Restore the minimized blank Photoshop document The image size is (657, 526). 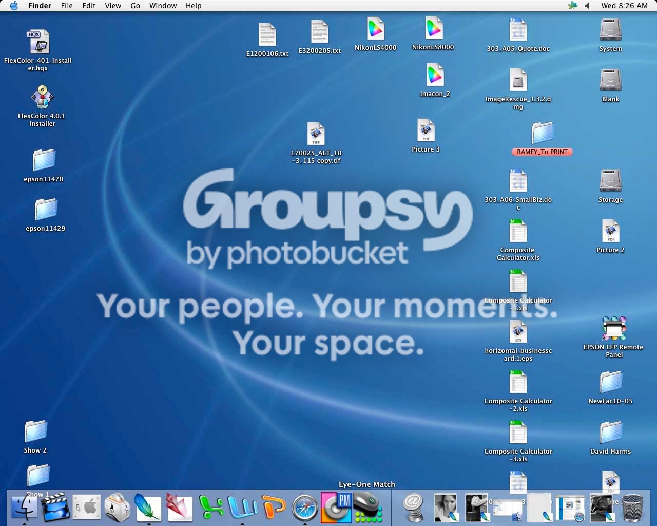click(539, 508)
